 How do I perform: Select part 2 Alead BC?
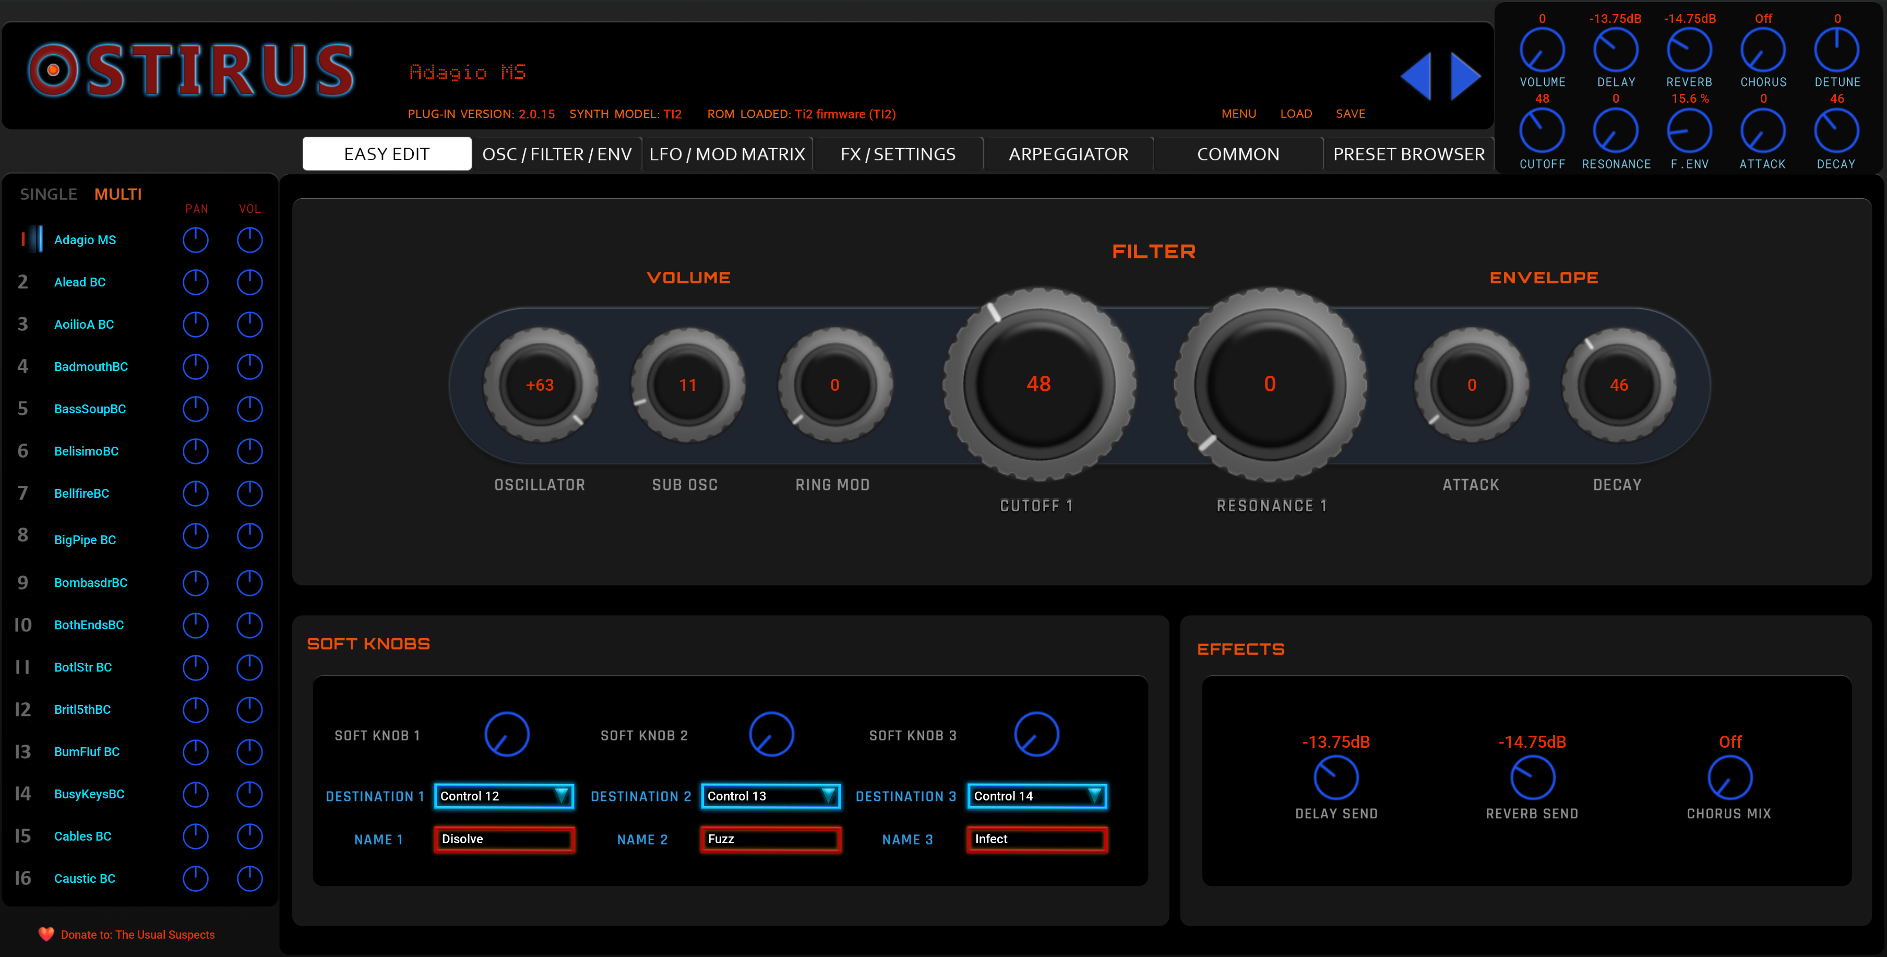80,282
